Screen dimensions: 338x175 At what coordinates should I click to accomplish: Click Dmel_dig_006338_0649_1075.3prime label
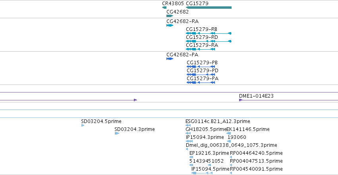coord(231,145)
